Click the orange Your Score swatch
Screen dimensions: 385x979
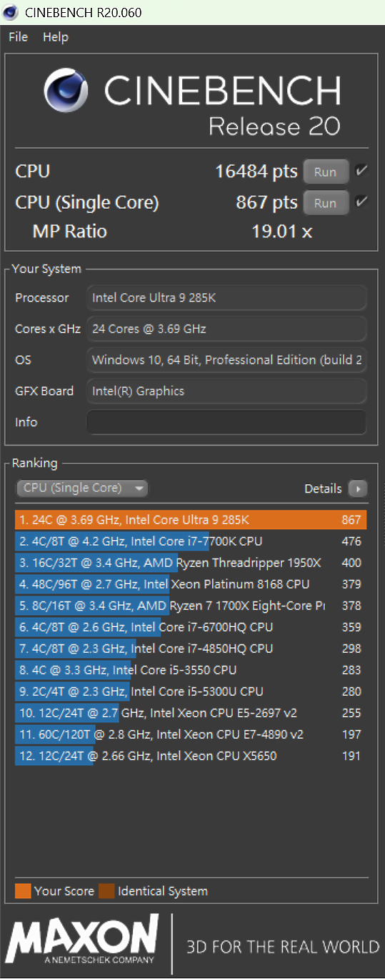pos(23,891)
